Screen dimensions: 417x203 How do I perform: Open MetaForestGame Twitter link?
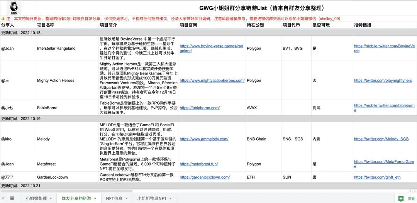pos(384,164)
